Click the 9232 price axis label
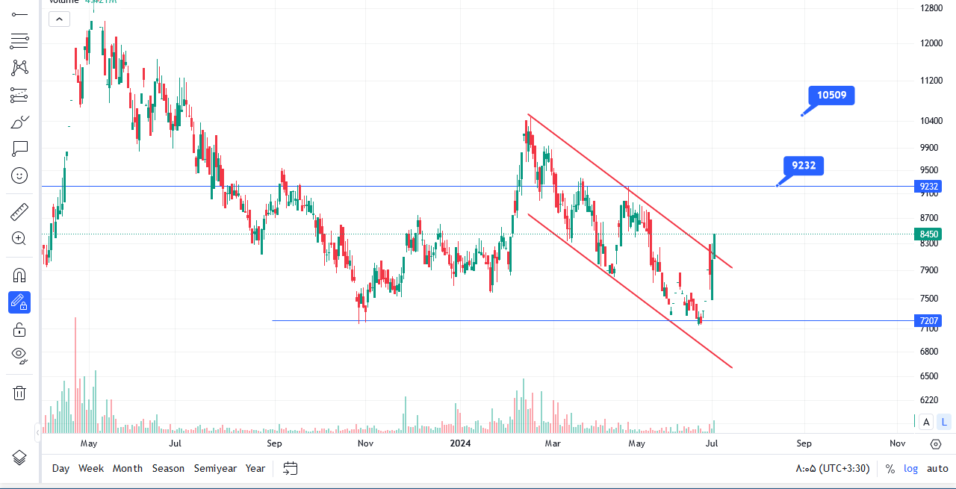This screenshot has width=956, height=489. 929,187
